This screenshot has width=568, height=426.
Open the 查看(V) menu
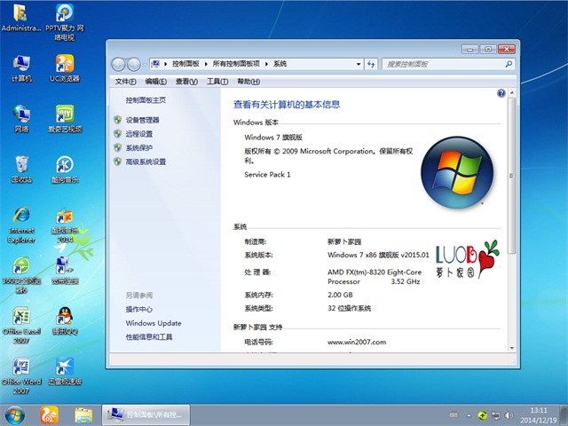pyautogui.click(x=186, y=82)
